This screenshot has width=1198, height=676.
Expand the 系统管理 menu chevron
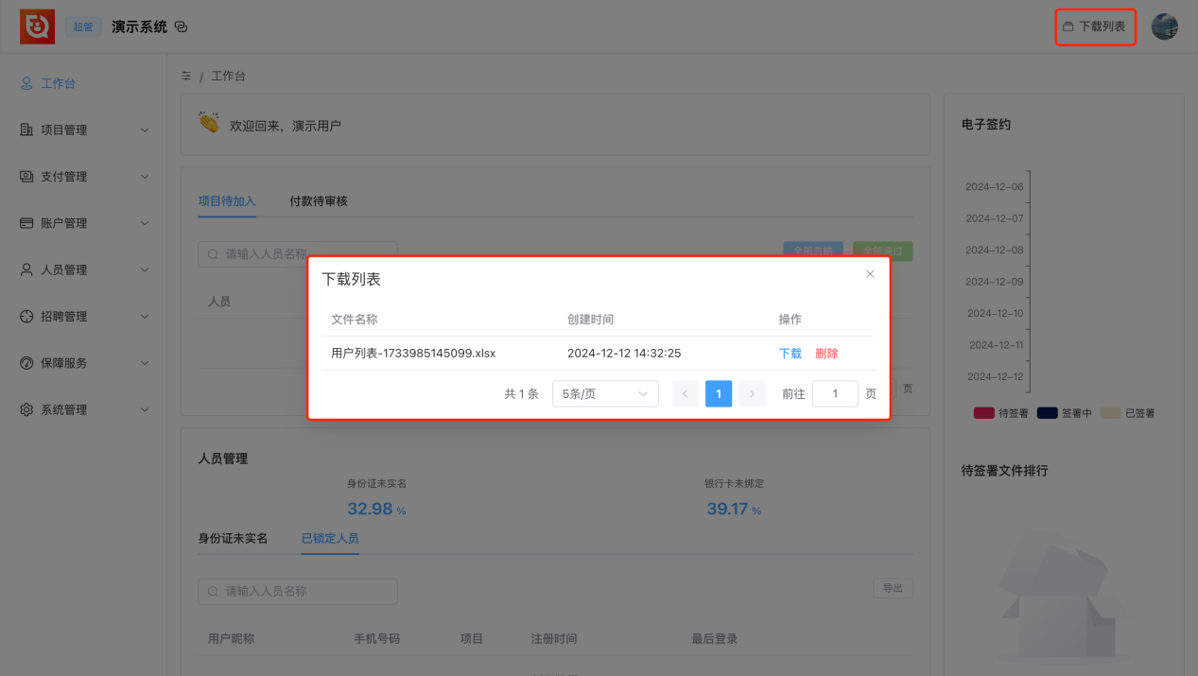pos(145,409)
